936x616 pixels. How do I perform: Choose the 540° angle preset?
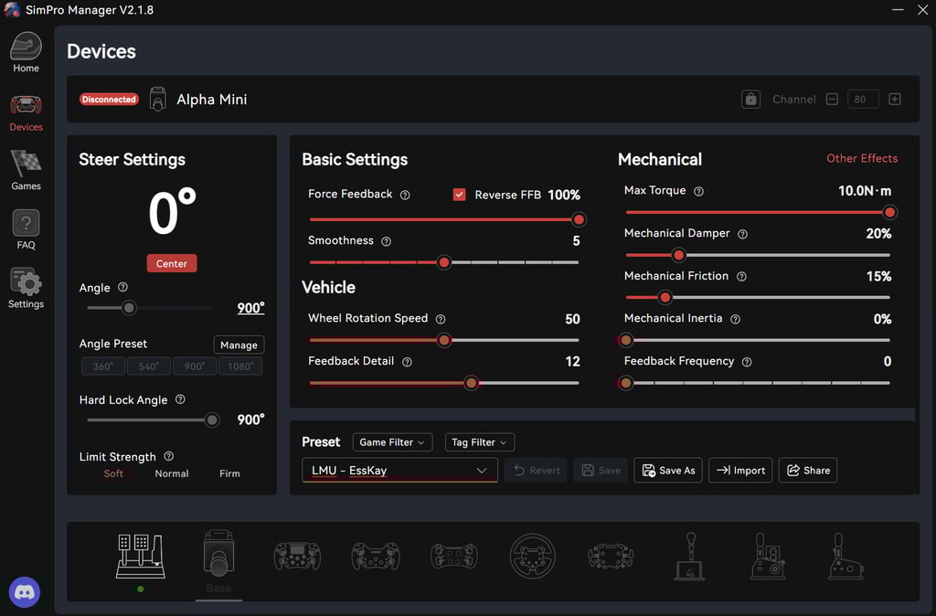coord(149,366)
